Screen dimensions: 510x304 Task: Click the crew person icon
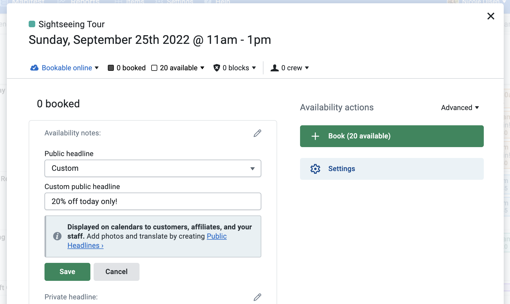tap(275, 68)
